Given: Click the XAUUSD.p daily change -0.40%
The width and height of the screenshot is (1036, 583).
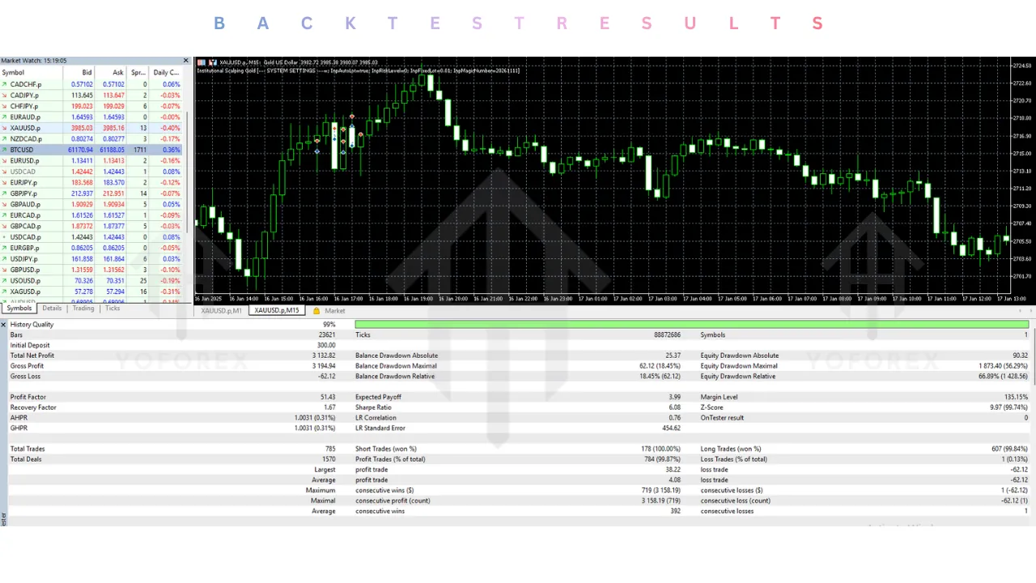Looking at the screenshot, I should point(171,128).
